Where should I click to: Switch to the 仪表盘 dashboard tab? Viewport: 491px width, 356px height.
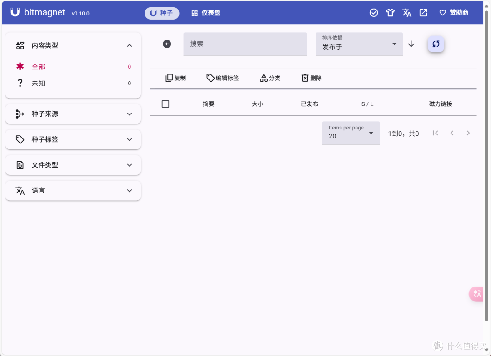point(206,13)
